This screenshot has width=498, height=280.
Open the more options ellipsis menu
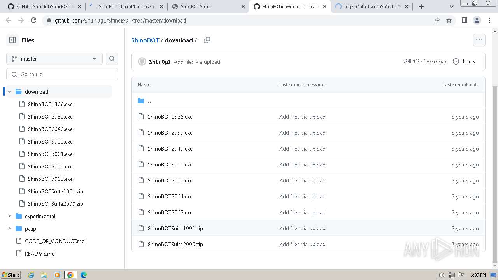click(x=479, y=40)
